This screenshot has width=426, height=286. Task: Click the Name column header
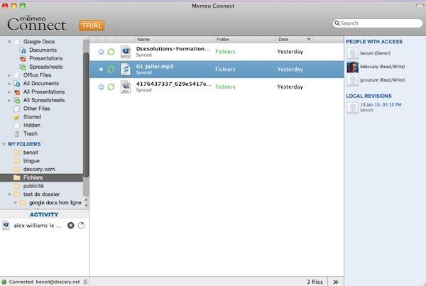pyautogui.click(x=174, y=39)
